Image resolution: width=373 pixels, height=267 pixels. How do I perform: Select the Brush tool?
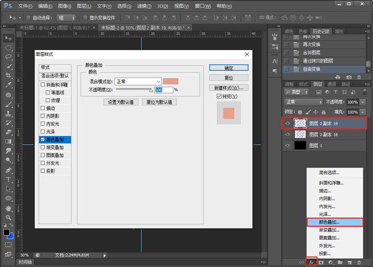coord(9,104)
